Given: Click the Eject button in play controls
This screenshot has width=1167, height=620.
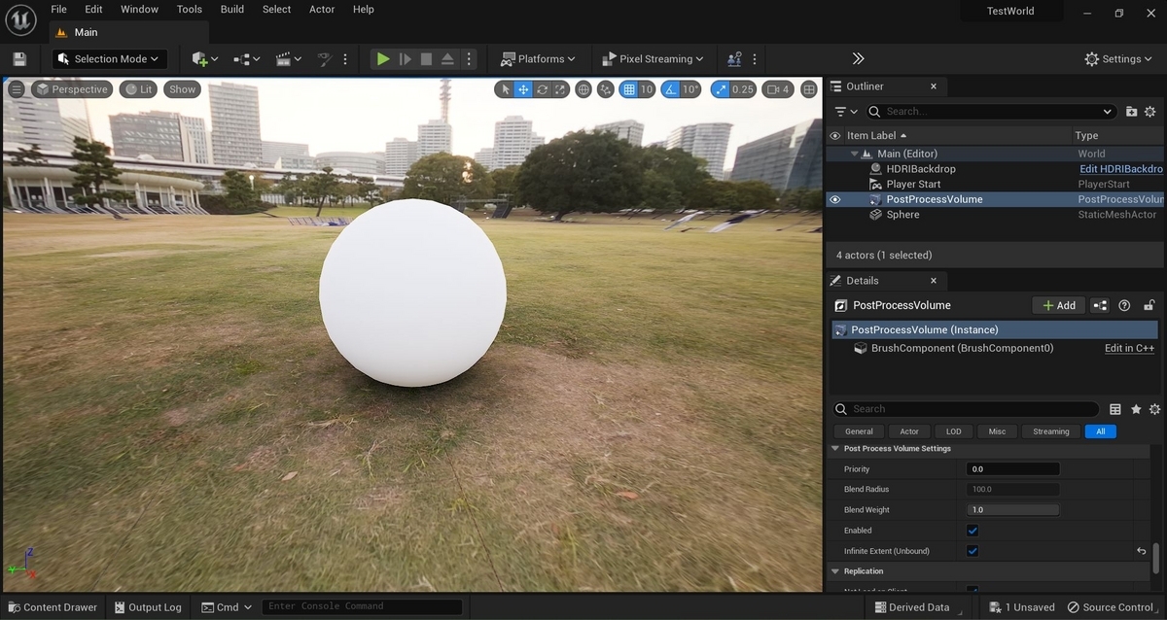Looking at the screenshot, I should tap(447, 59).
